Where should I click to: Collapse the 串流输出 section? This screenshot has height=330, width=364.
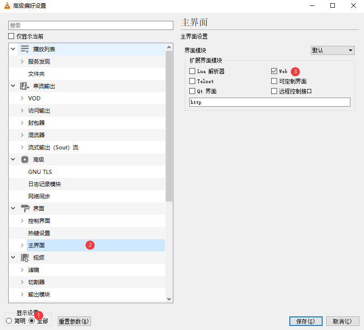click(x=12, y=86)
